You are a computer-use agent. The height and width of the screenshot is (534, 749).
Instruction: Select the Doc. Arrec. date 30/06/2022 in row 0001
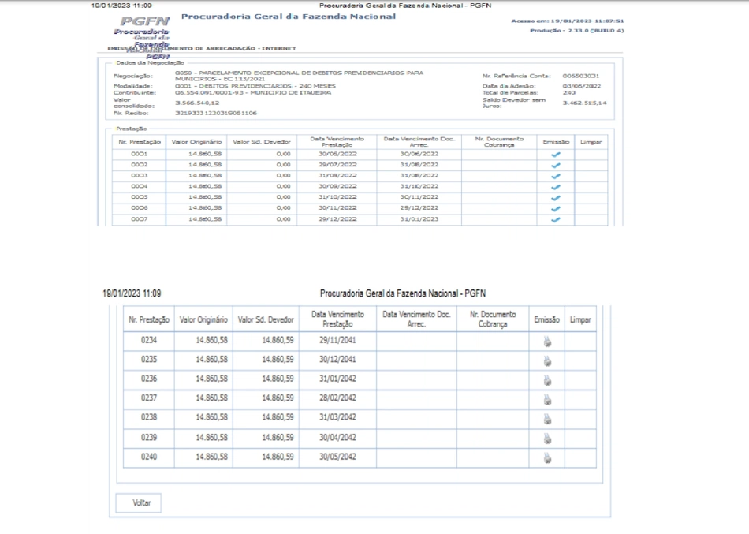(x=419, y=154)
